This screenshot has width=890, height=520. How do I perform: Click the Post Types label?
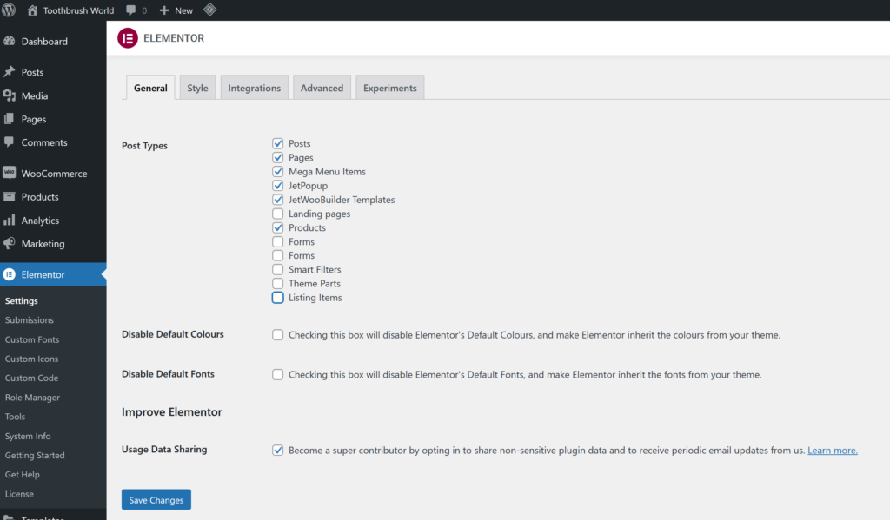[x=144, y=145]
